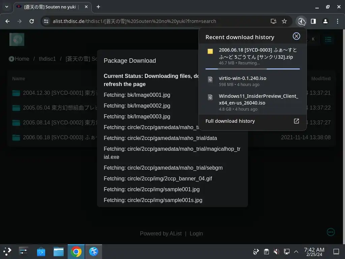The width and height of the screenshot is (345, 259).
Task: Click the Powered by AList link
Action: (161, 233)
